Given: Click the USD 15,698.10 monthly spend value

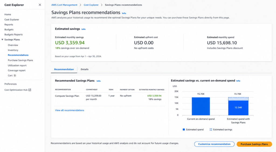Looking at the screenshot, I should pyautogui.click(x=222, y=43).
